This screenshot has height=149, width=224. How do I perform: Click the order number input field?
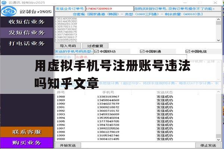pyautogui.click(x=109, y=9)
